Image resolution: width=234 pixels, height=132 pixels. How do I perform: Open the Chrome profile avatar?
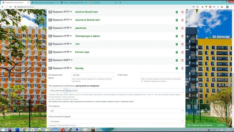(227, 7)
